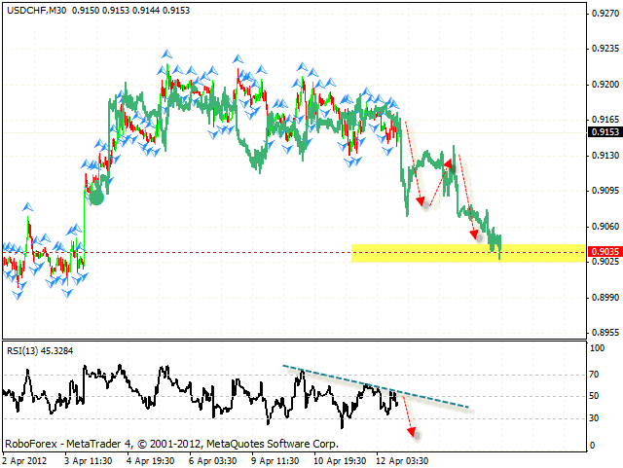This screenshot has width=623, height=468.
Task: Click the 0.8955 price axis label
Action: coord(602,332)
